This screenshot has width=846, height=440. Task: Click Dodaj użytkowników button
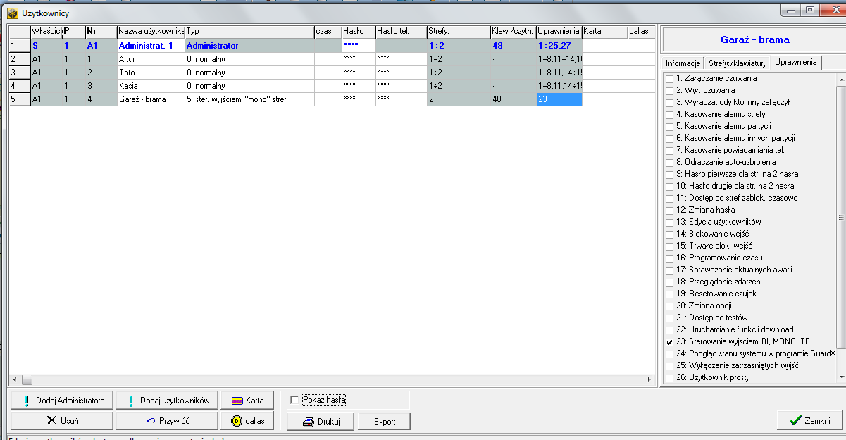coord(167,401)
